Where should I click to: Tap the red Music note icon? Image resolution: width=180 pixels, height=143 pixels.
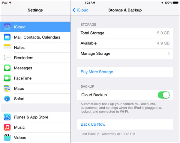point(7,127)
